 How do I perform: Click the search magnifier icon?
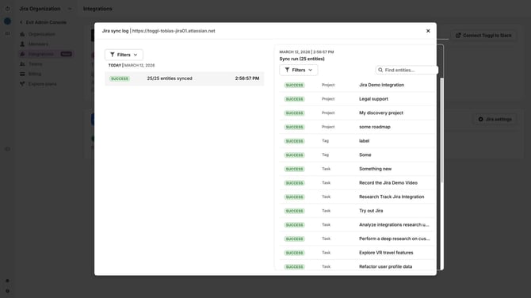point(380,70)
